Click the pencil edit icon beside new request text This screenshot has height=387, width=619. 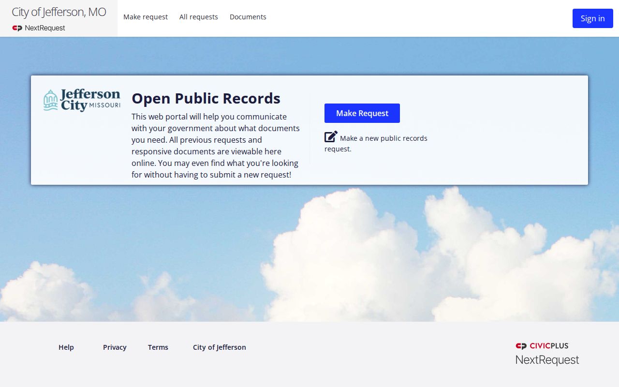(331, 136)
